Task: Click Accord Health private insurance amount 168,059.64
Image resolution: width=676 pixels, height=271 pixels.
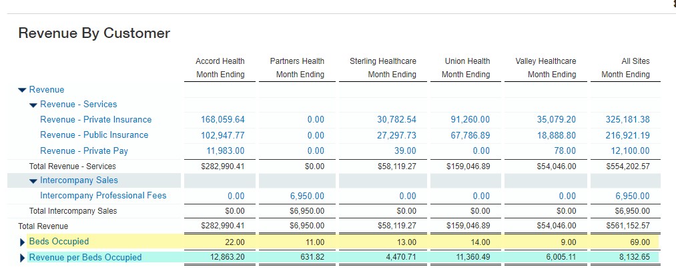Action: click(222, 120)
